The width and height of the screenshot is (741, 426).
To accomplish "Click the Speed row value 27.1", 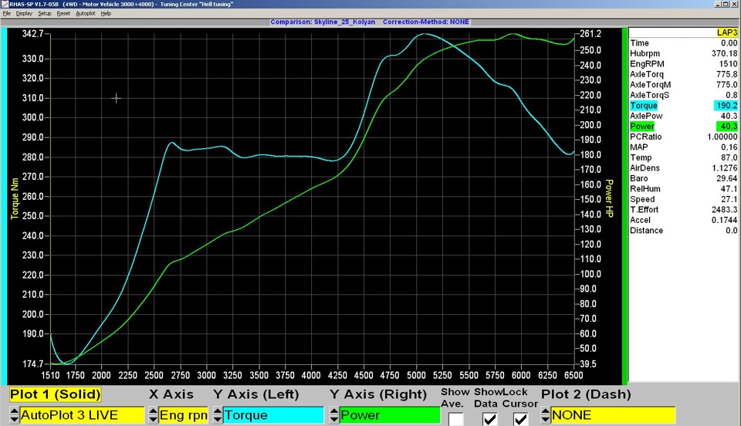I will click(729, 199).
